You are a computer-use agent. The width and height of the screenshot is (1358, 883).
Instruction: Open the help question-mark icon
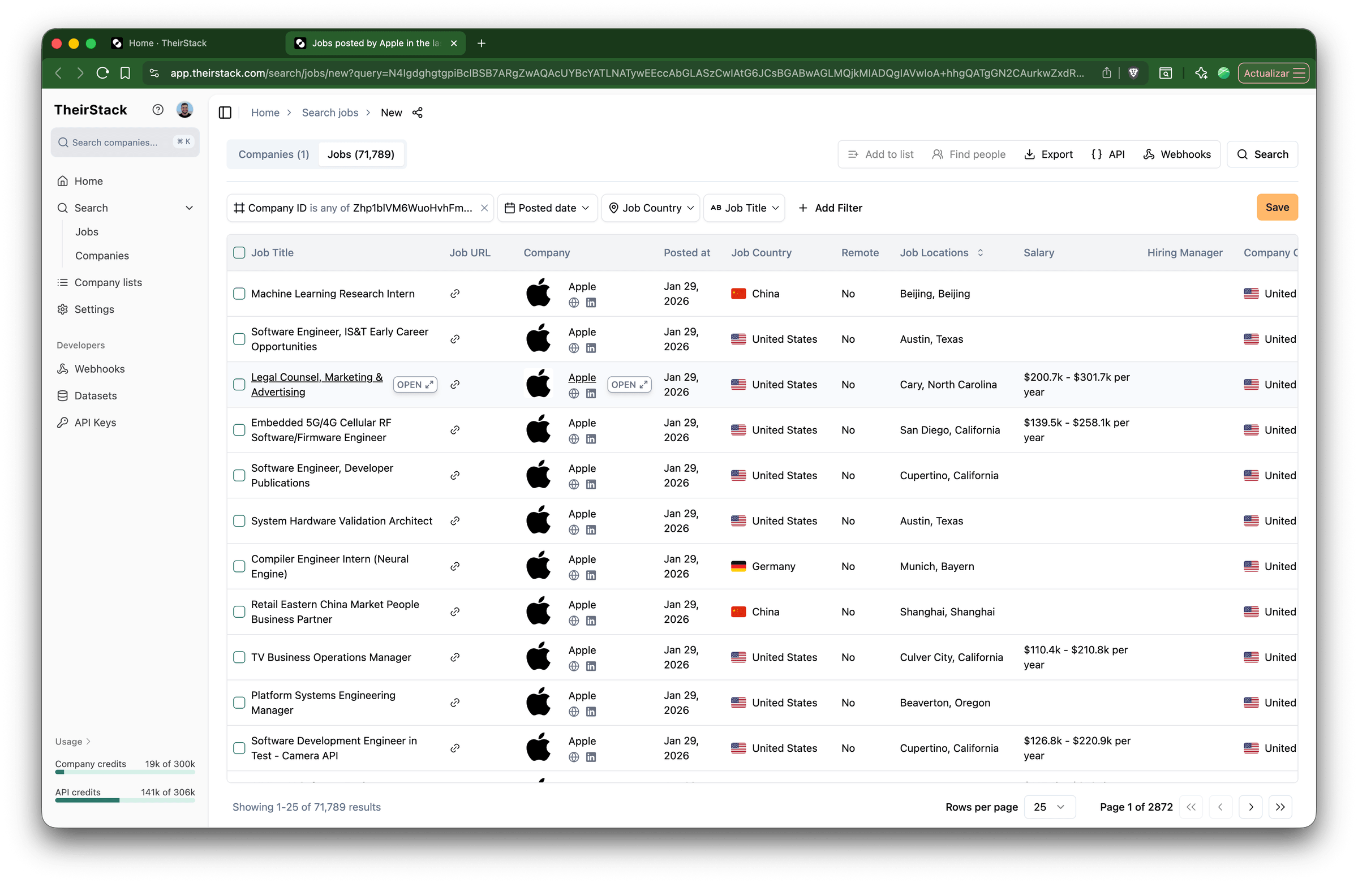pos(158,110)
